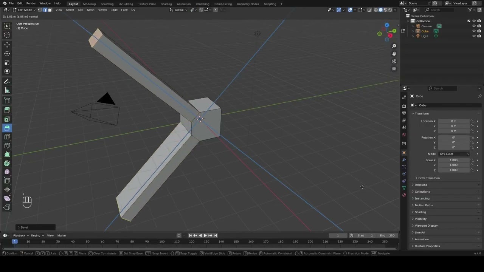This screenshot has width=484, height=272.
Task: Select the Knife tool
Action: tap(7, 146)
